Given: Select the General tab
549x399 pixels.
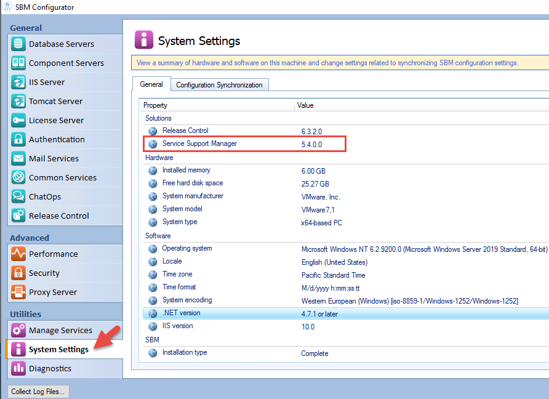Looking at the screenshot, I should (151, 84).
